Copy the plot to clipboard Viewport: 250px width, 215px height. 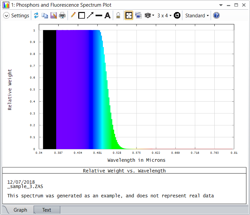45,16
